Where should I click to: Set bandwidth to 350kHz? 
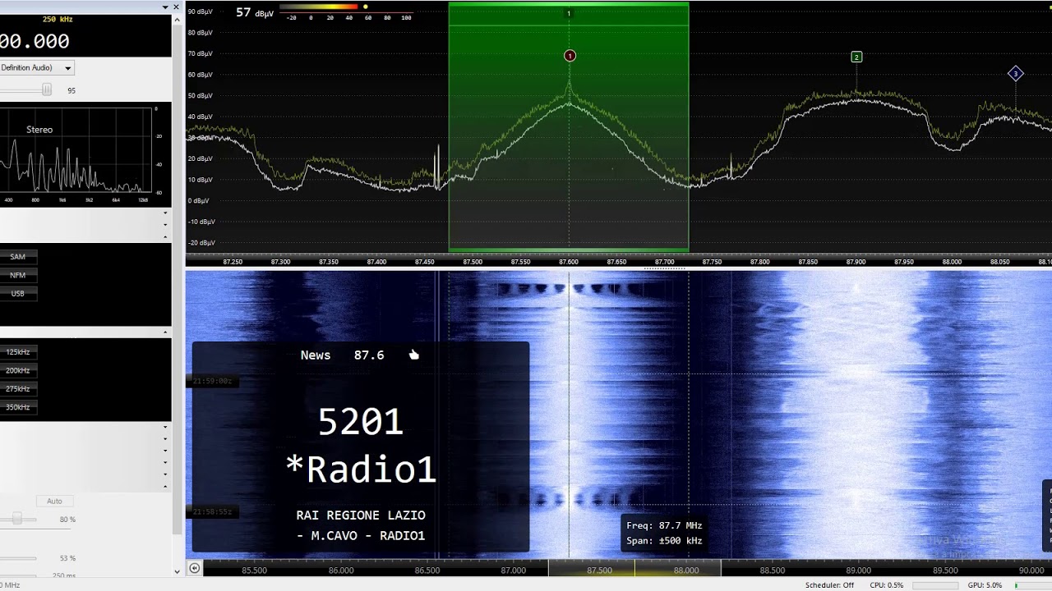point(17,407)
